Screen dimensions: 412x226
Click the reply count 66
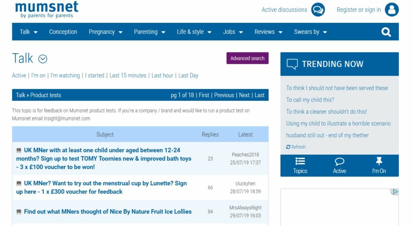(x=210, y=187)
